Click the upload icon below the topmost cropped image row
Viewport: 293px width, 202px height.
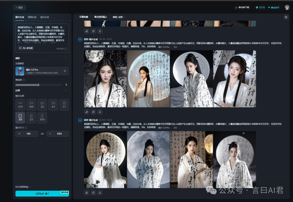click(100, 31)
